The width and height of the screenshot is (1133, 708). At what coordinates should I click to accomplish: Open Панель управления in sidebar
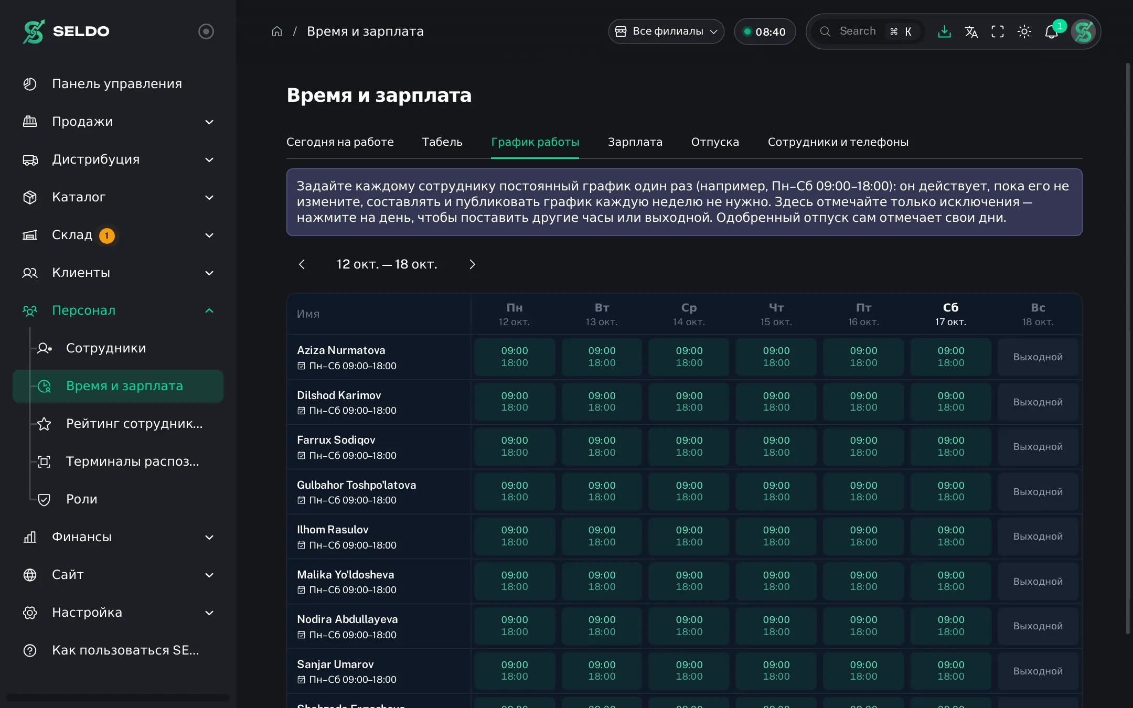click(118, 84)
